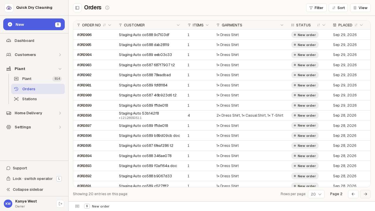Go to the previous page arrow
Image resolution: width=375 pixels, height=211 pixels.
tap(353, 194)
